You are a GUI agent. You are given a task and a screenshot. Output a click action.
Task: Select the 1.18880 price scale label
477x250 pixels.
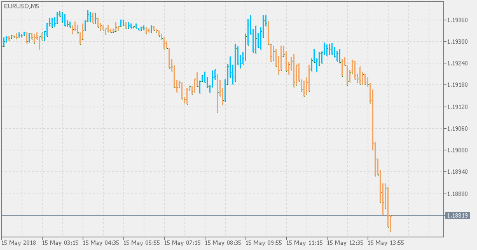457,194
